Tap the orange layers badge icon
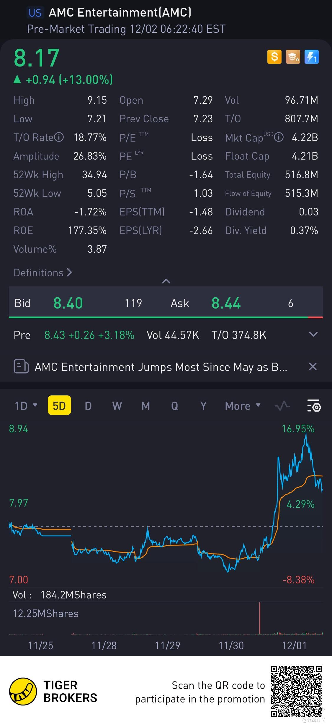This screenshot has width=332, height=727. (x=293, y=57)
